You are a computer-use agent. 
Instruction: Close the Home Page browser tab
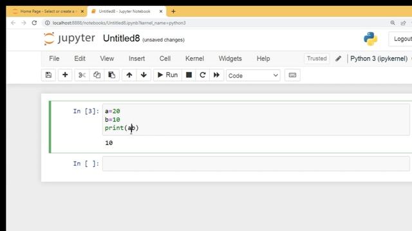(x=82, y=12)
